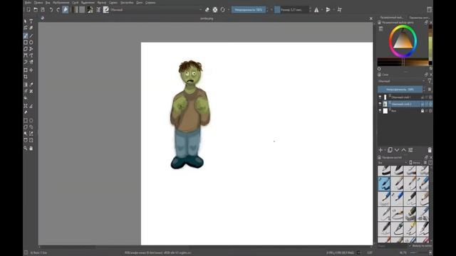Select the Multibrush tool
Viewport: 456px width, 256px height.
pos(31,62)
